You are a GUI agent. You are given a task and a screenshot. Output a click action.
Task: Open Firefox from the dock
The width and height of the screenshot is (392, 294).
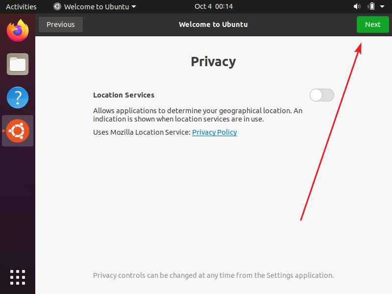[x=18, y=31]
